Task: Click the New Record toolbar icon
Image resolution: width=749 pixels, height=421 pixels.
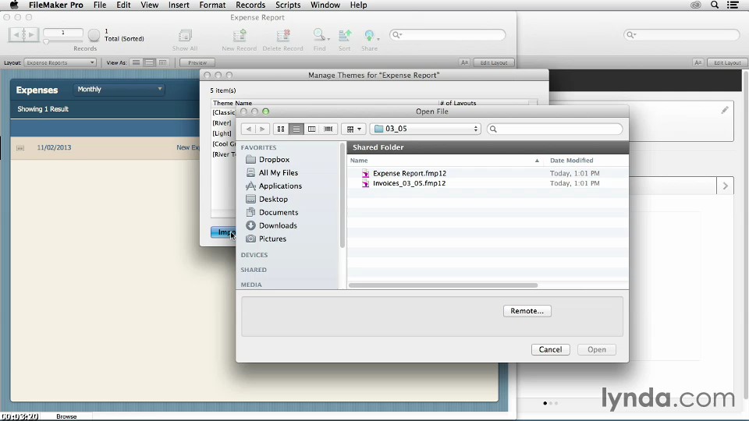Action: click(x=240, y=35)
